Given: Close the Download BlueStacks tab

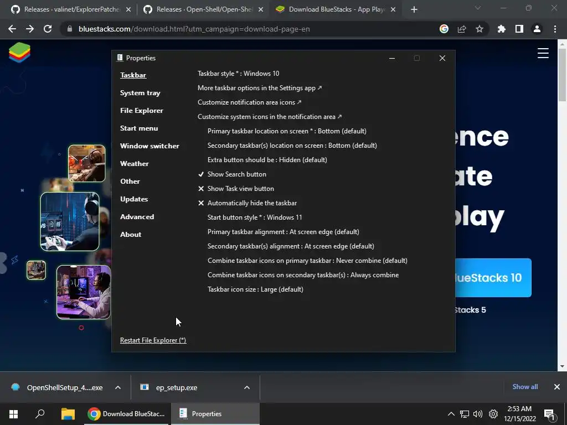Looking at the screenshot, I should point(394,9).
